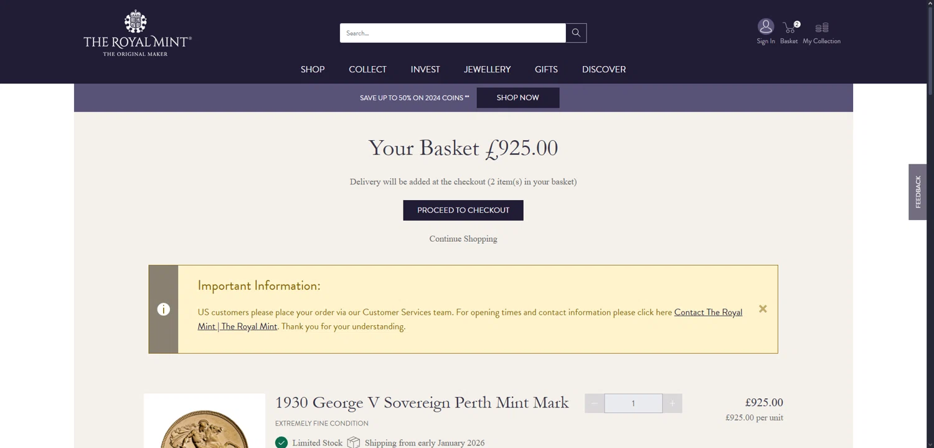Click 'SAVE UP TO 50% ON 2024 COINS' text
Viewport: 934px width, 448px height.
click(x=415, y=98)
